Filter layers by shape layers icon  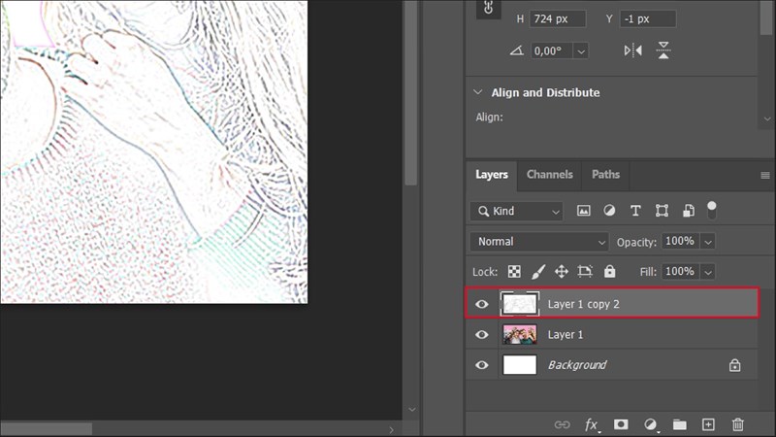(x=662, y=211)
